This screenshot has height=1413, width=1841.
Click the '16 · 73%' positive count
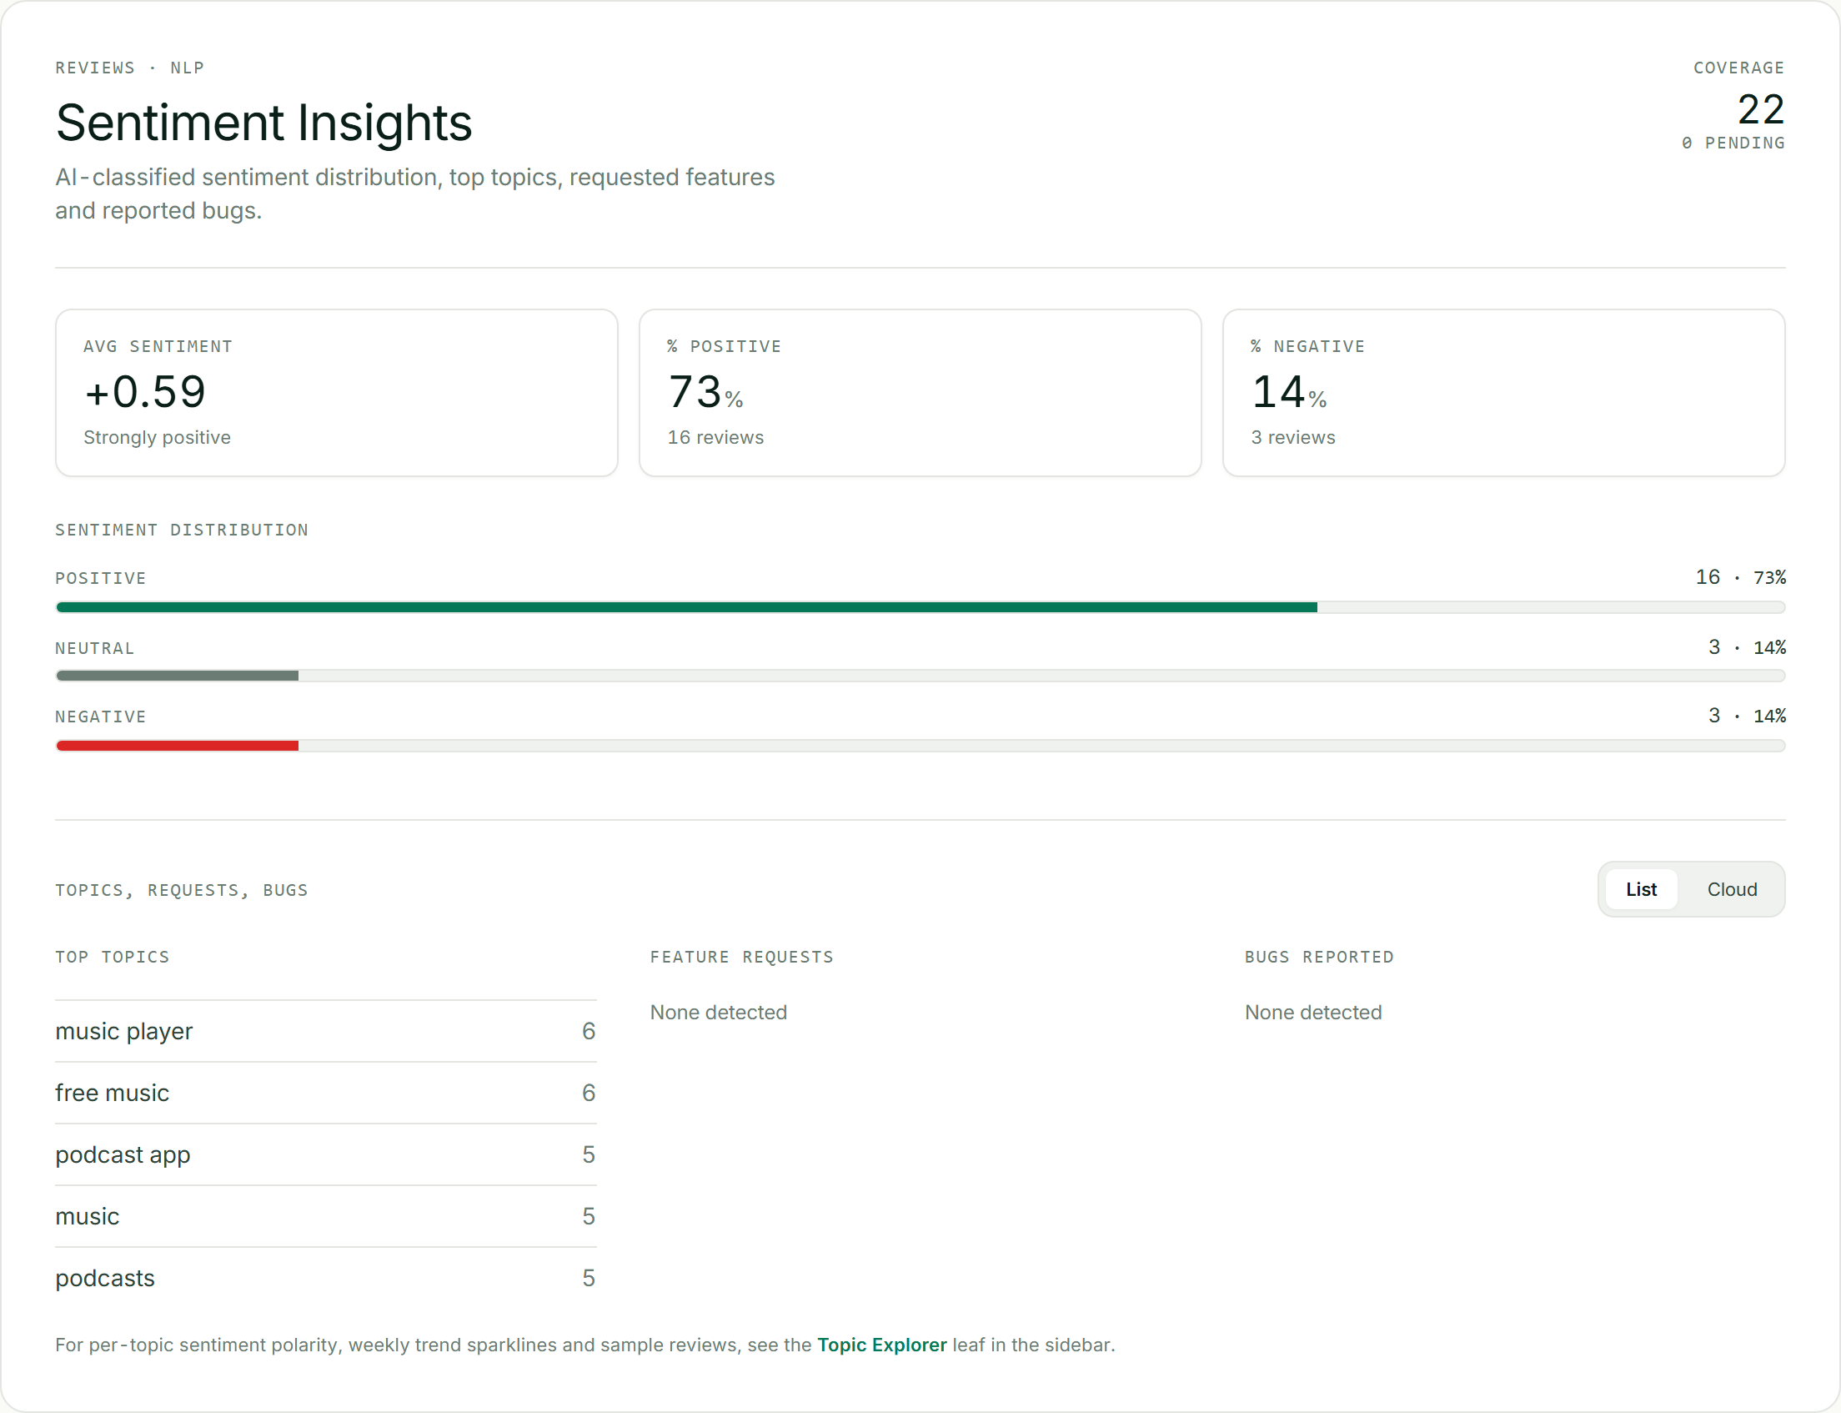coord(1740,577)
